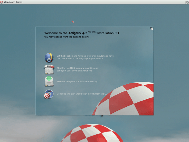Open the Hard Disk preparation utility icon
This screenshot has width=189, height=142.
[49, 69]
